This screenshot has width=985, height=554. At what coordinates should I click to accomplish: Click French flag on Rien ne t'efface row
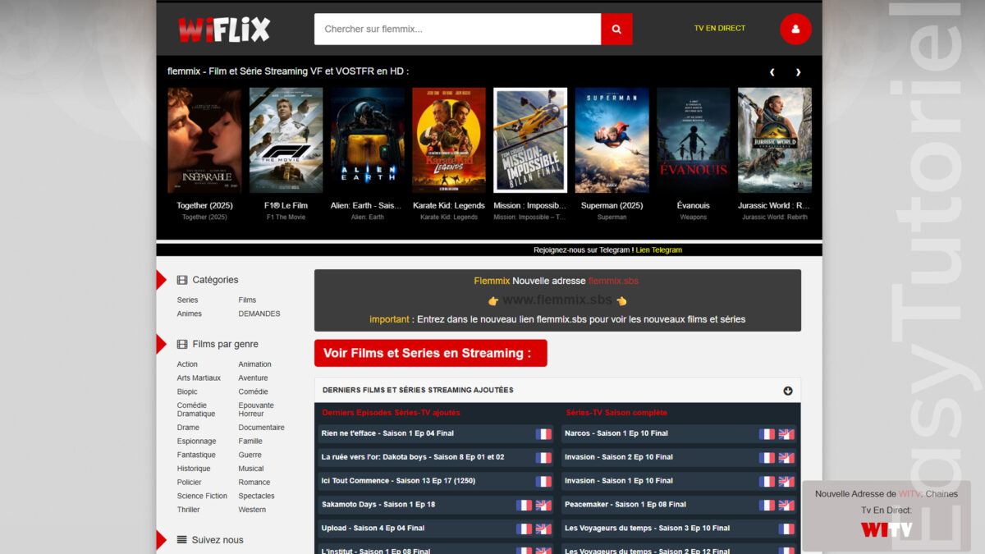(x=543, y=433)
